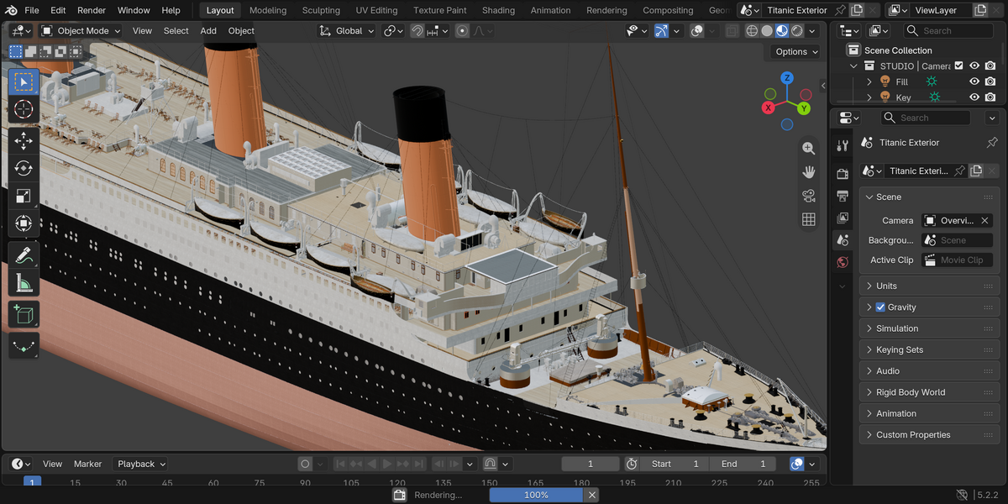1008x504 pixels.
Task: Open the Render properties tab
Action: pos(843,174)
